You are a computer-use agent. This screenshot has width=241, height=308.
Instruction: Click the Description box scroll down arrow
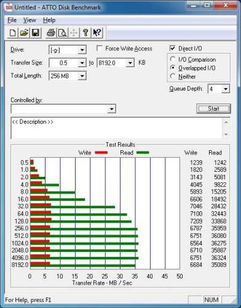tap(226, 134)
